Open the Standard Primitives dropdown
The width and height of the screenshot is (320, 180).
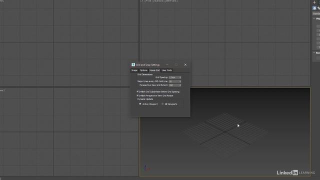pyautogui.click(x=316, y=13)
